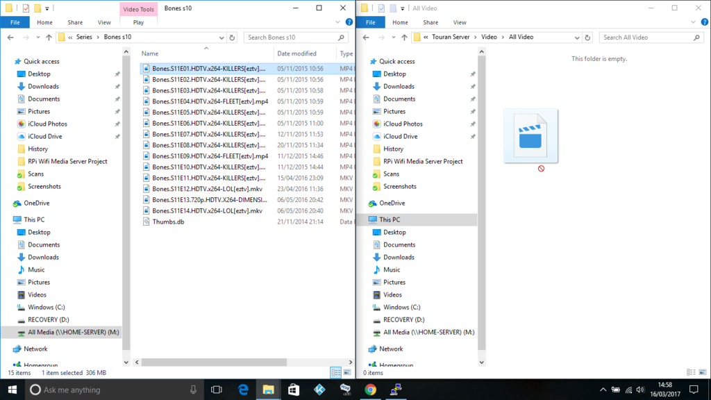Viewport: 711px width, 400px height.
Task: Switch Bones s10 window to details view
Action: 336,373
